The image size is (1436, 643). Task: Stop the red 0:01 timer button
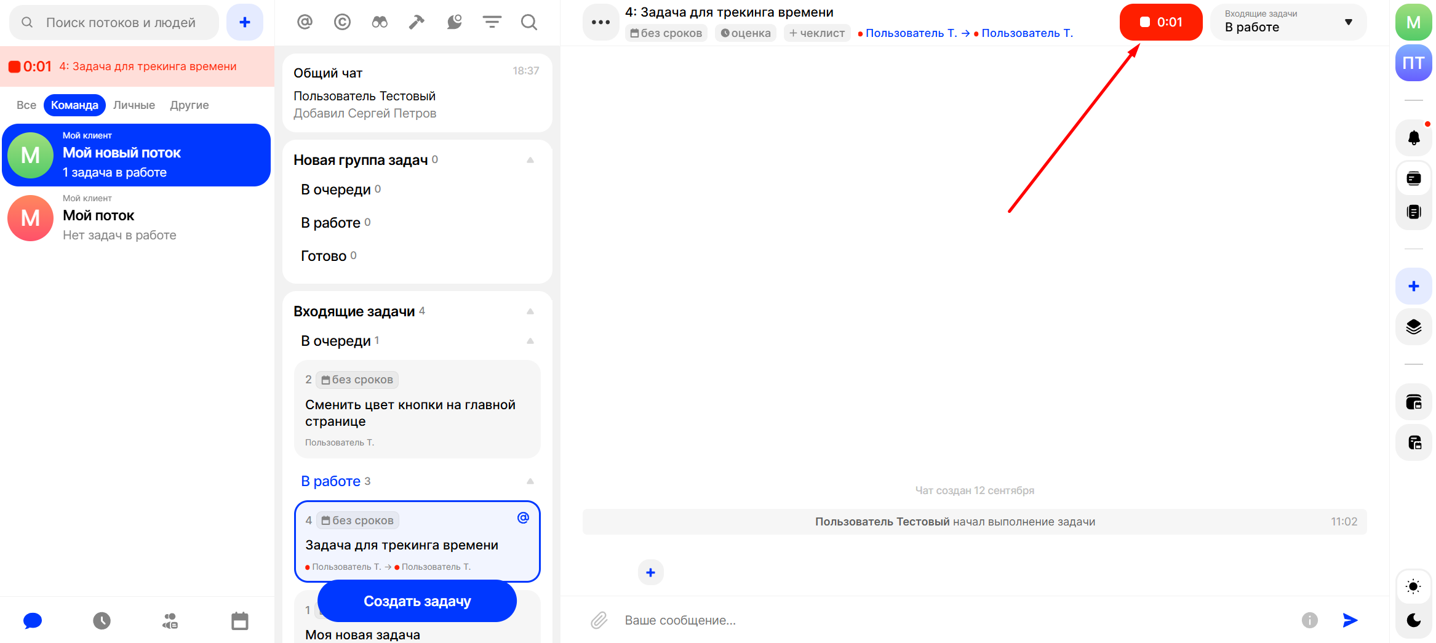point(1160,22)
